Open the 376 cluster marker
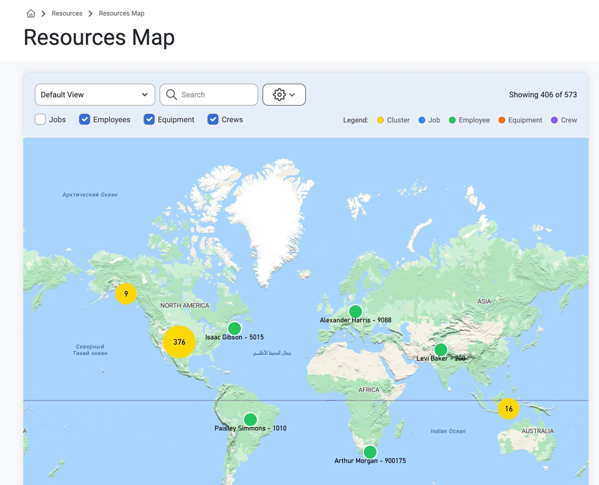 (x=179, y=342)
